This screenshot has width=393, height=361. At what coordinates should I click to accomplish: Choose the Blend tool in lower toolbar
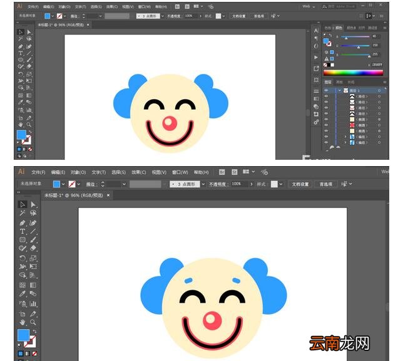pyautogui.click(x=33, y=293)
